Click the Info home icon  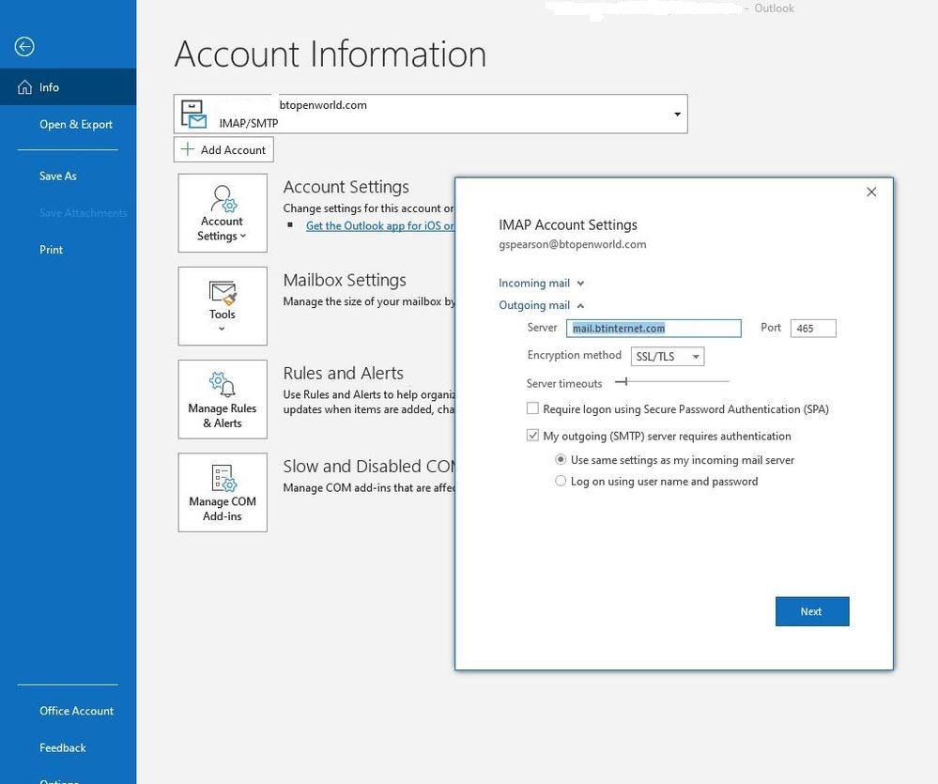click(x=25, y=87)
